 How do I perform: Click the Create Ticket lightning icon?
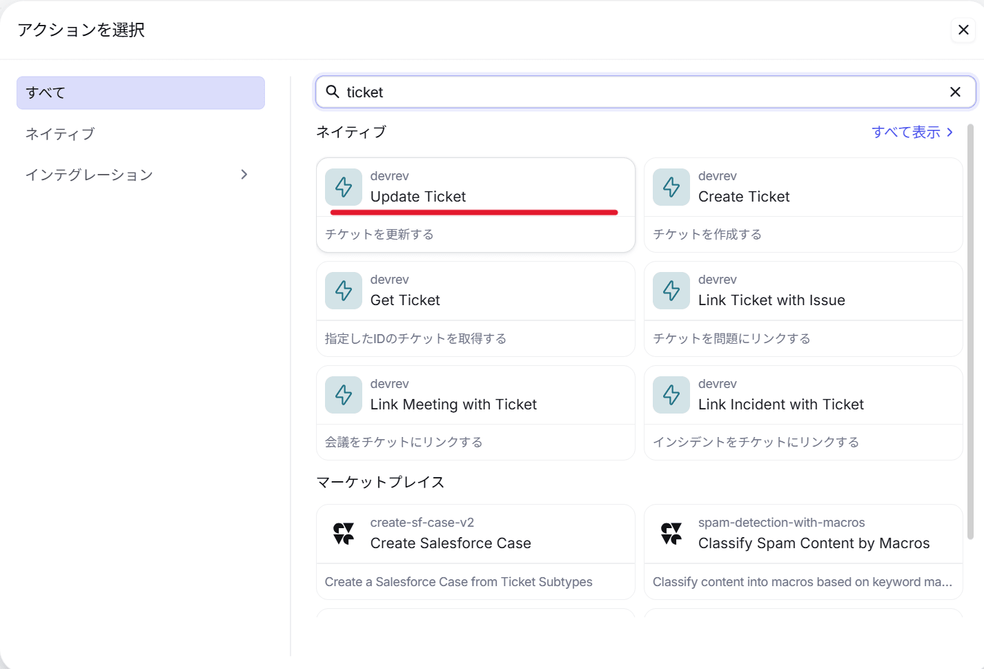click(671, 186)
